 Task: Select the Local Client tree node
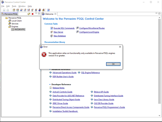pos(16,21)
